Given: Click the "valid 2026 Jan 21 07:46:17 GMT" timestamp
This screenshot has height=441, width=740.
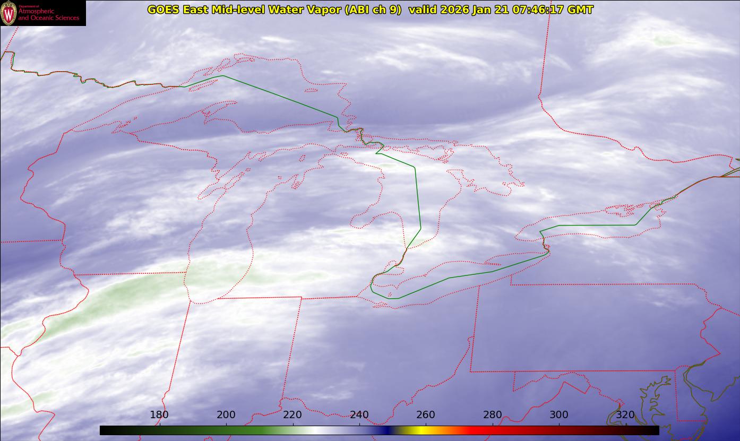Looking at the screenshot, I should (501, 10).
